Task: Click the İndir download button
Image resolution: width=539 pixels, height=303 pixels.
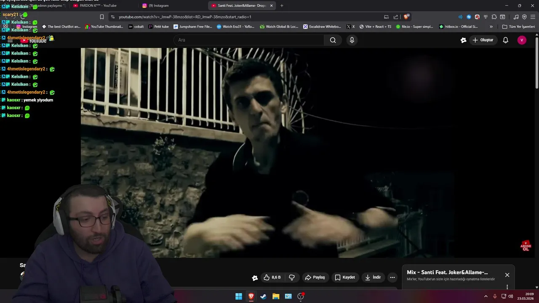Action: pos(373,277)
